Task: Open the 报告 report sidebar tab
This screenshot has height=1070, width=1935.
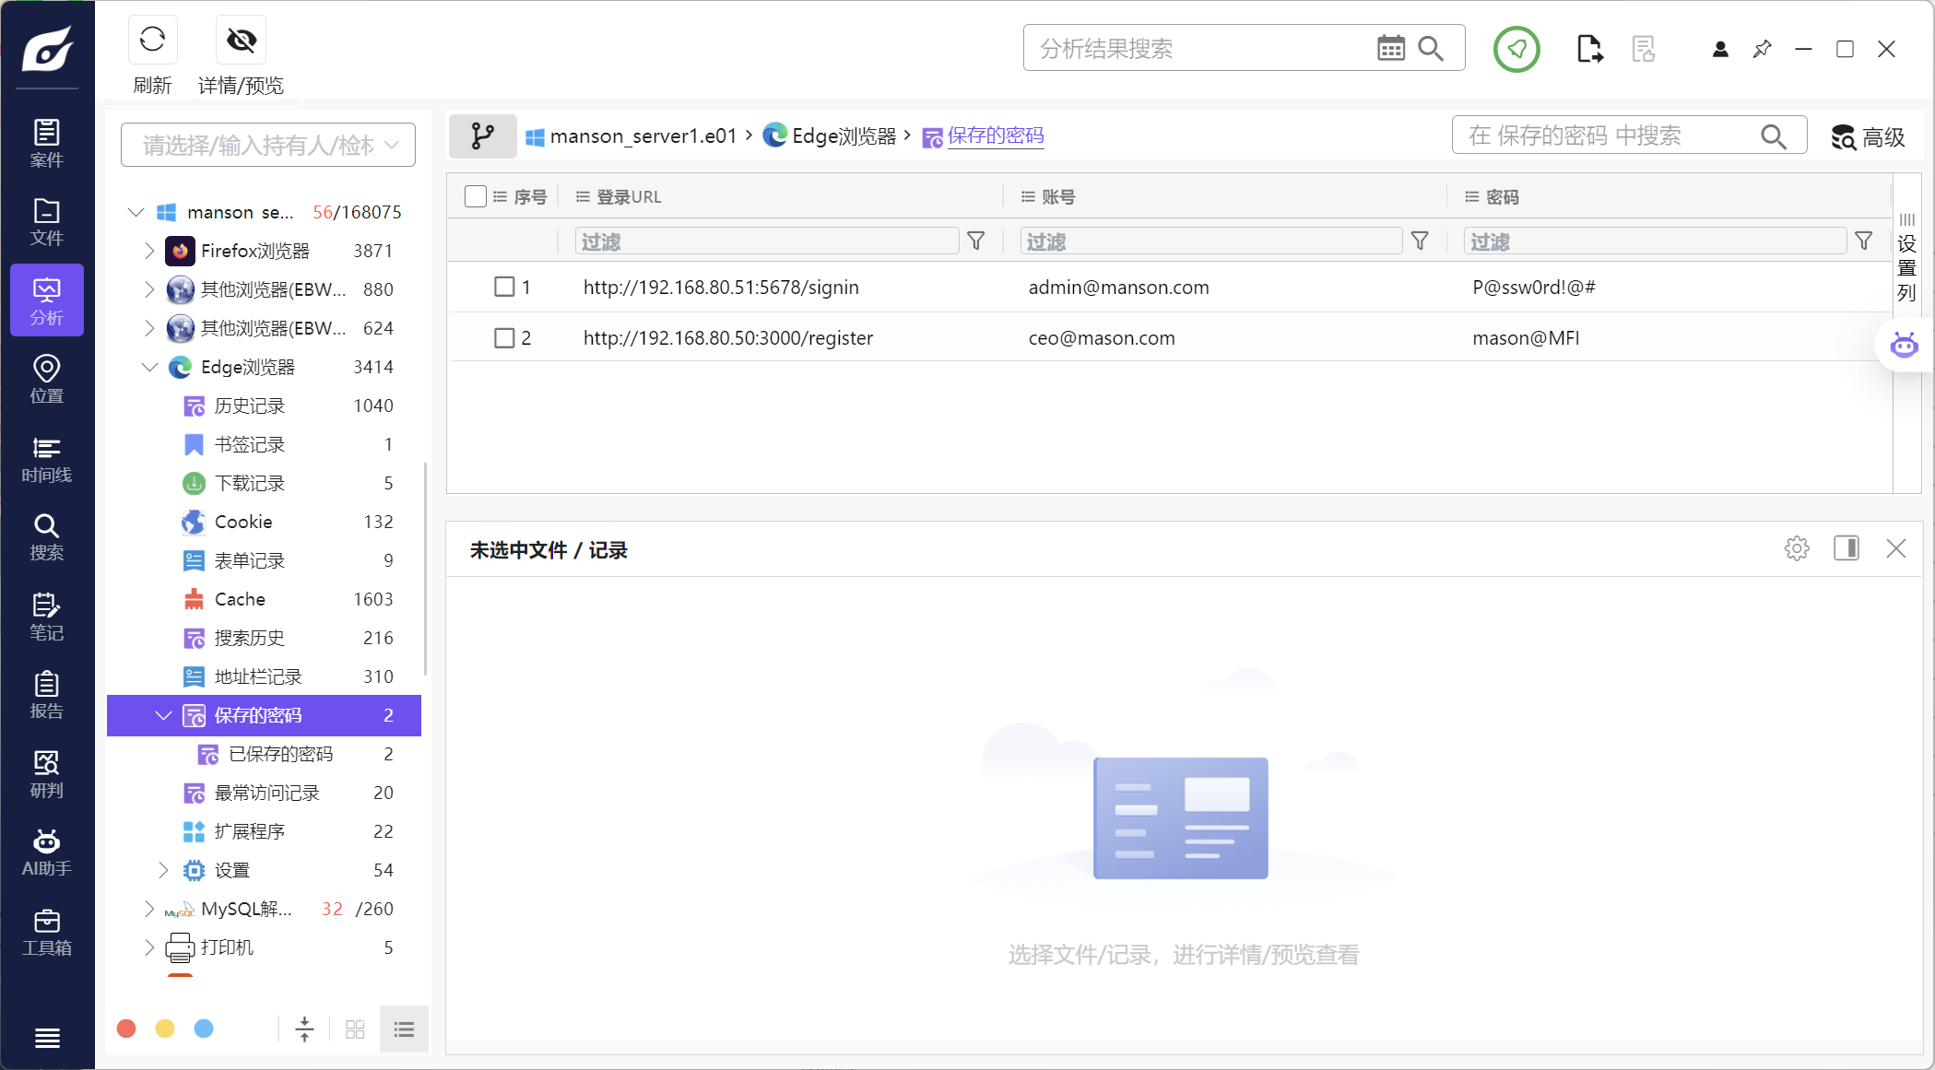Action: click(x=46, y=695)
